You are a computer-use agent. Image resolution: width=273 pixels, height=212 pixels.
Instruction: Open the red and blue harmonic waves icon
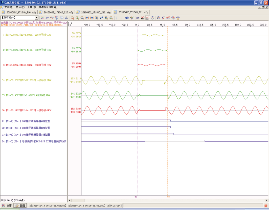[168, 18]
